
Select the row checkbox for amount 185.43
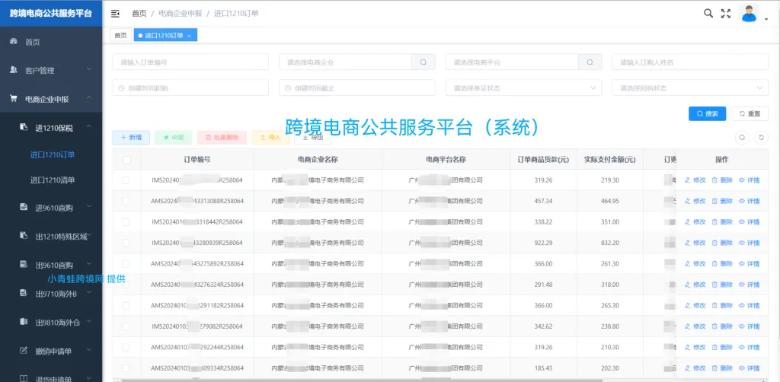click(126, 368)
